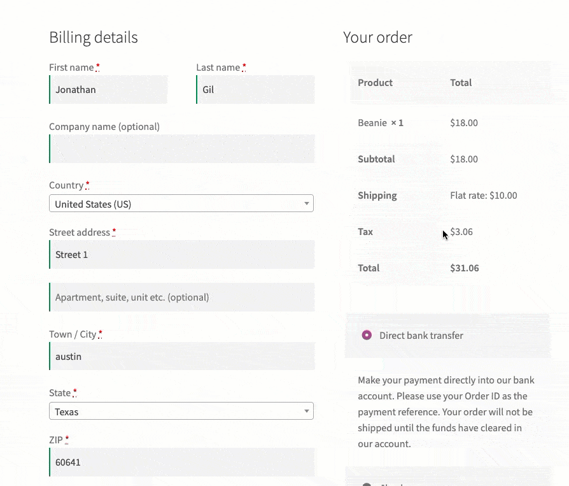Click the Billing details heading
The image size is (569, 486).
pyautogui.click(x=94, y=37)
